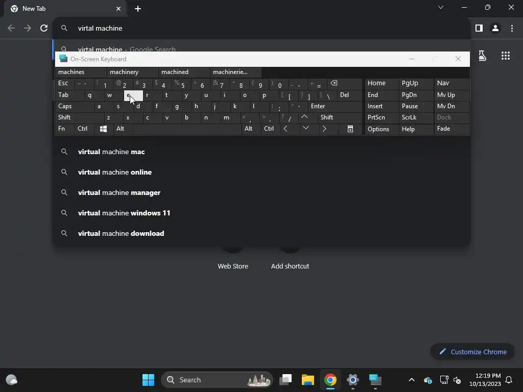Choose the 'machines' word prediction

tap(80, 72)
